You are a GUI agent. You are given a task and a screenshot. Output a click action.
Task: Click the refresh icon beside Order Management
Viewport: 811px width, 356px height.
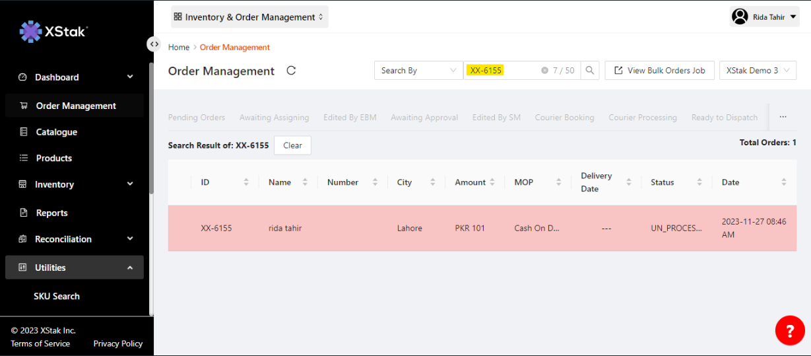pos(291,71)
